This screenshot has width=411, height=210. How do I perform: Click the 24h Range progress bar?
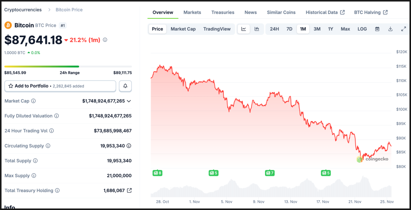click(68, 66)
